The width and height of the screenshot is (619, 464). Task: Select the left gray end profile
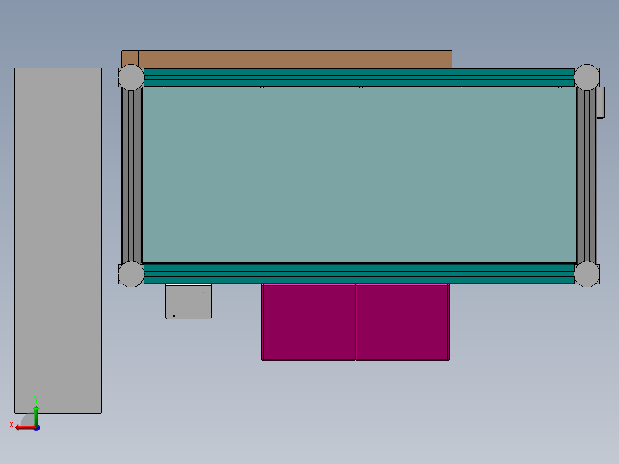point(131,176)
